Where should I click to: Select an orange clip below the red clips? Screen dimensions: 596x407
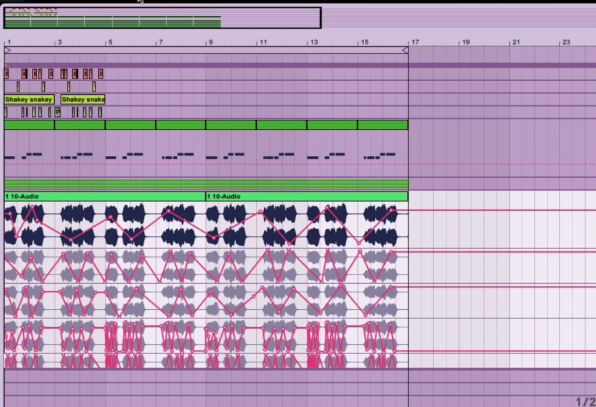coord(18,85)
